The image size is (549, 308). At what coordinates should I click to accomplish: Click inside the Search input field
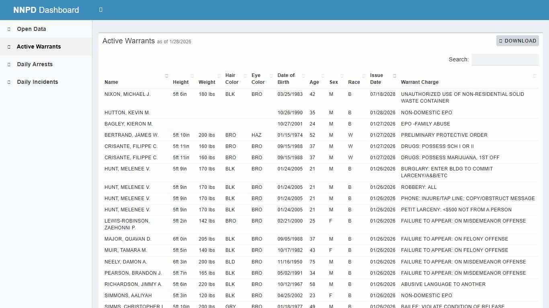coord(505,59)
